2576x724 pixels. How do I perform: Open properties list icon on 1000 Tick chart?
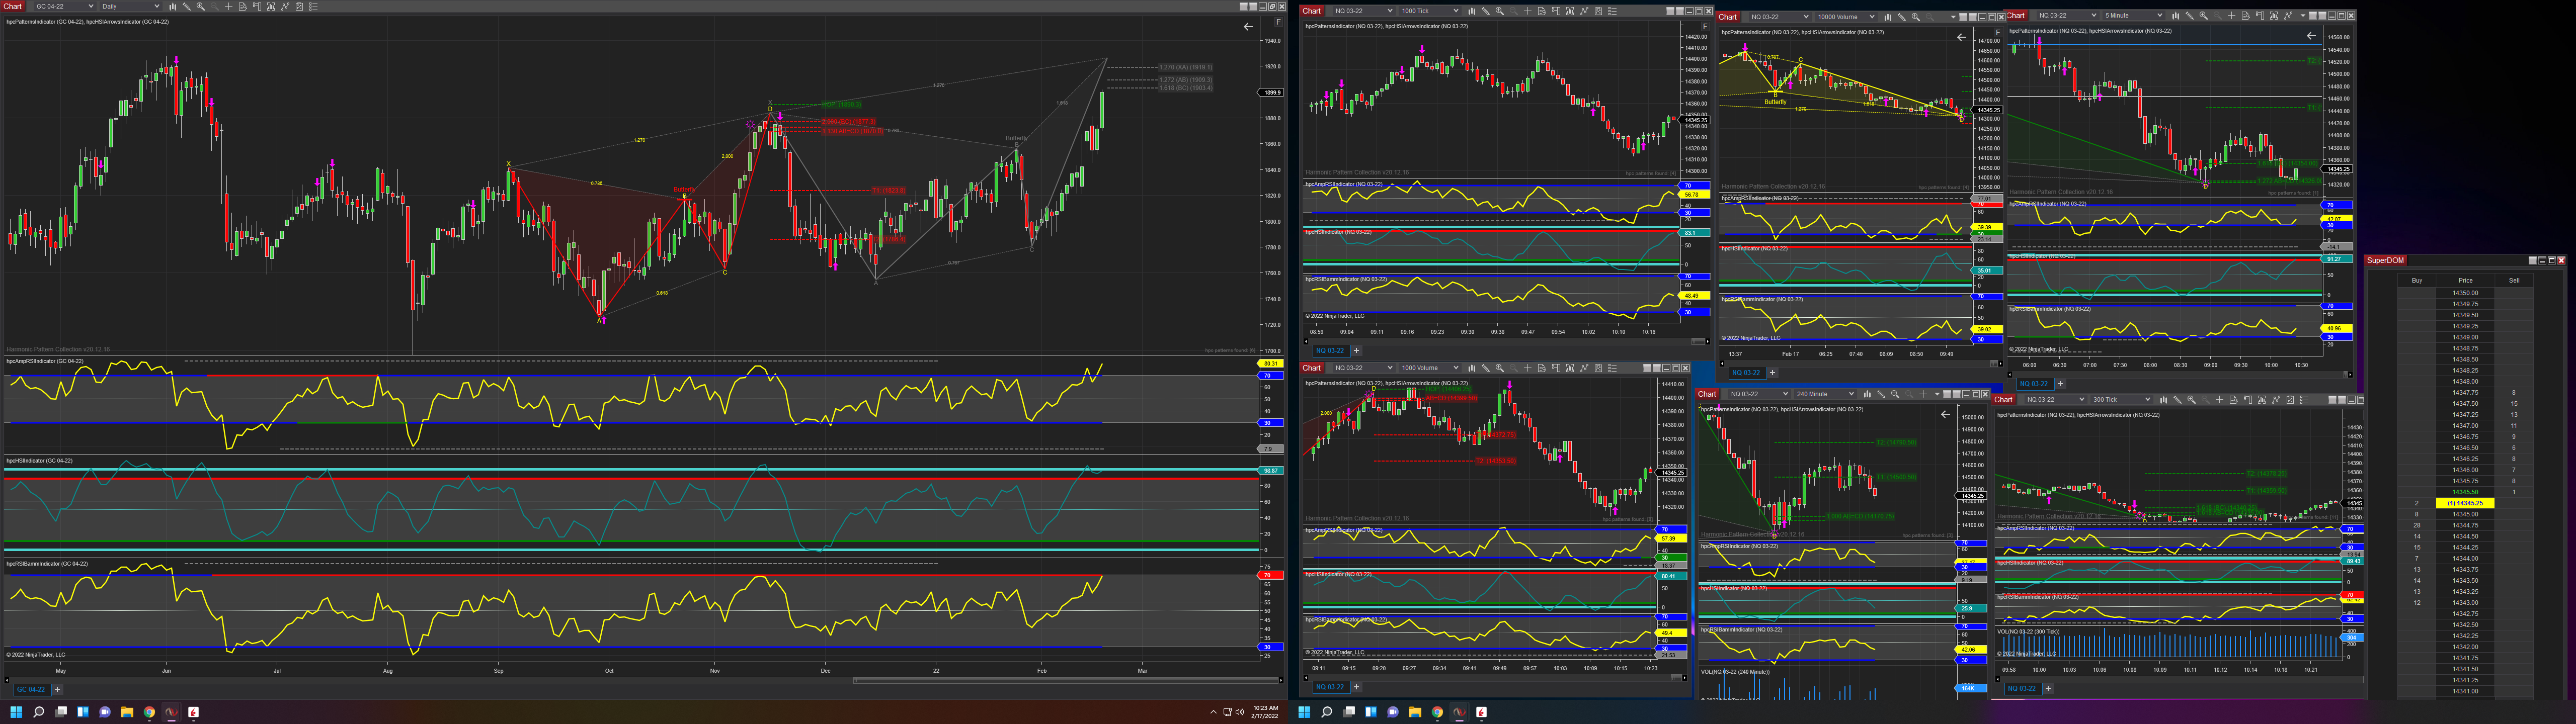(x=1613, y=11)
